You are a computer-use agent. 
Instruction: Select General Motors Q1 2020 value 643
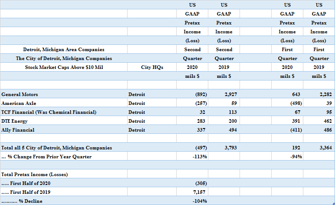[296, 94]
